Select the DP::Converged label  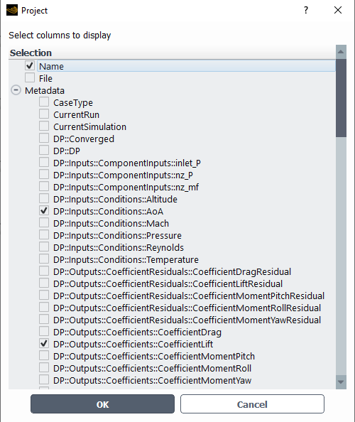pyautogui.click(x=84, y=139)
